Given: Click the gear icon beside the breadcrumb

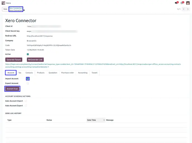Looking at the screenshot, I should (x=24, y=10).
